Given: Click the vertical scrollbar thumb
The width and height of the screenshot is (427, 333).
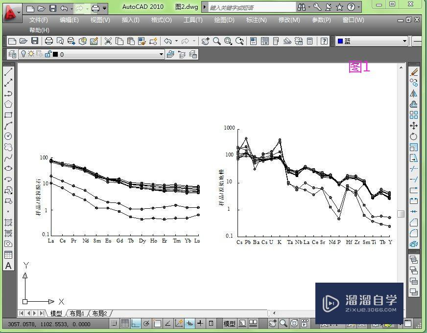Looking at the screenshot, I should pos(401,214).
